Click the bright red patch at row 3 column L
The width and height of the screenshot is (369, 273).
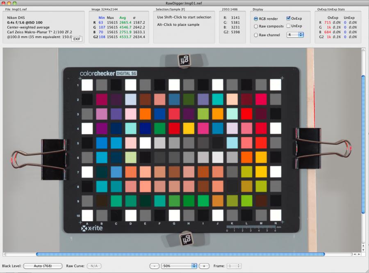point(247,114)
